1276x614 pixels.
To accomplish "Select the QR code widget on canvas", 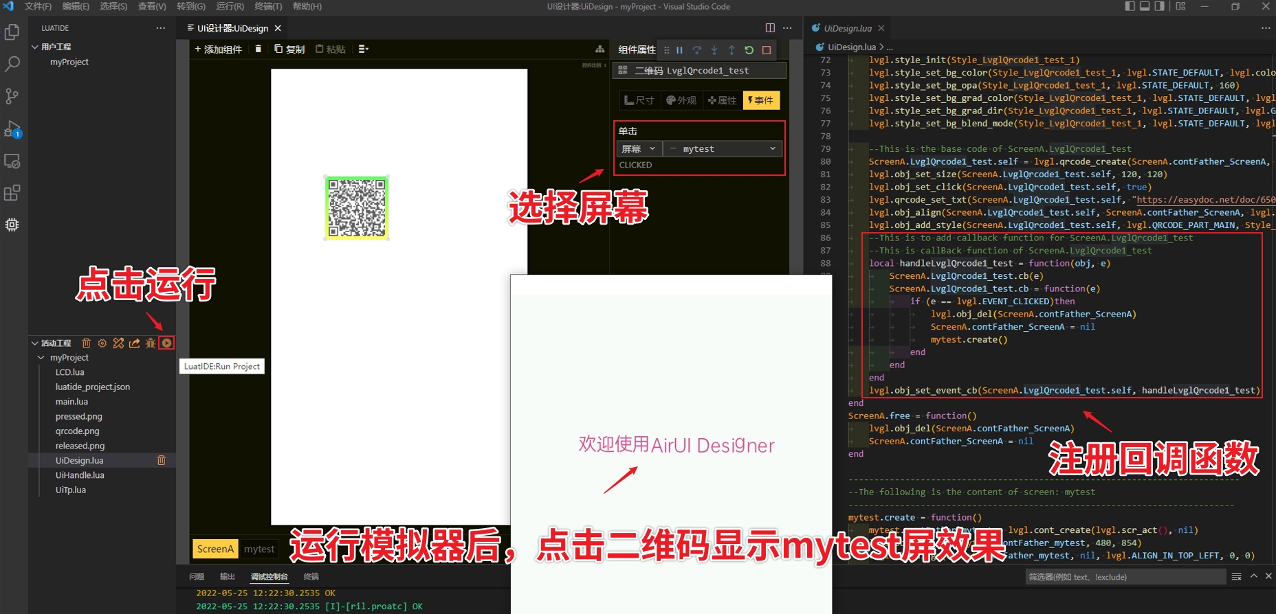I will tap(356, 207).
